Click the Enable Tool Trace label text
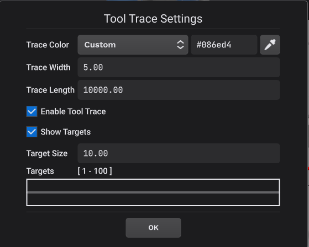309x247 pixels. point(73,111)
